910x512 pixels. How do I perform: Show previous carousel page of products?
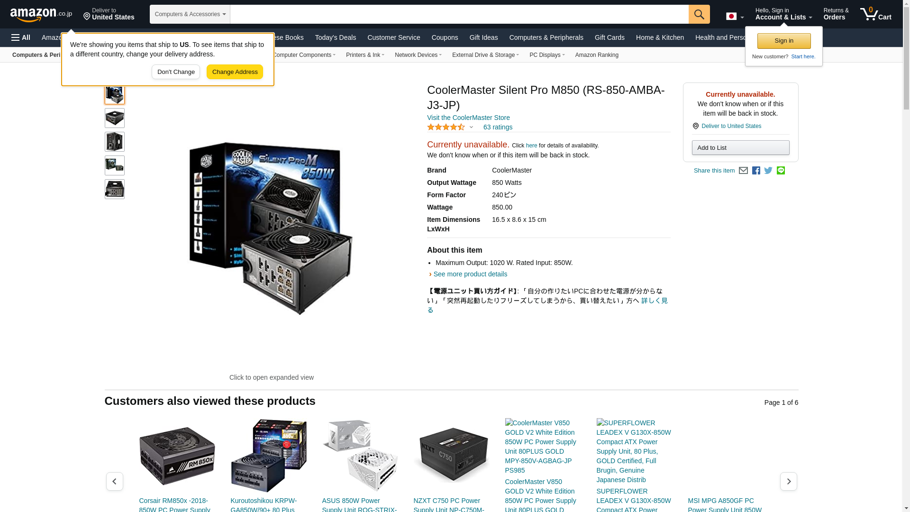(x=115, y=481)
